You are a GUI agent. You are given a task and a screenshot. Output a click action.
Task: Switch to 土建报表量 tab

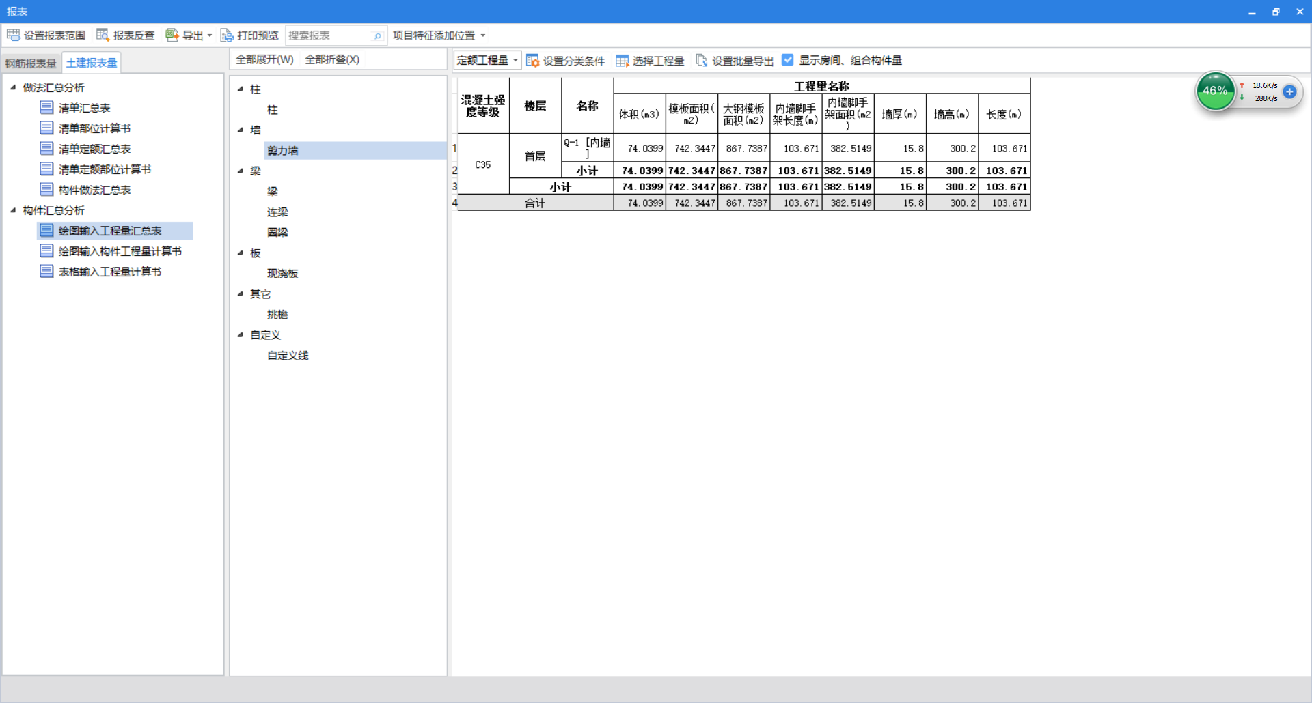[92, 63]
